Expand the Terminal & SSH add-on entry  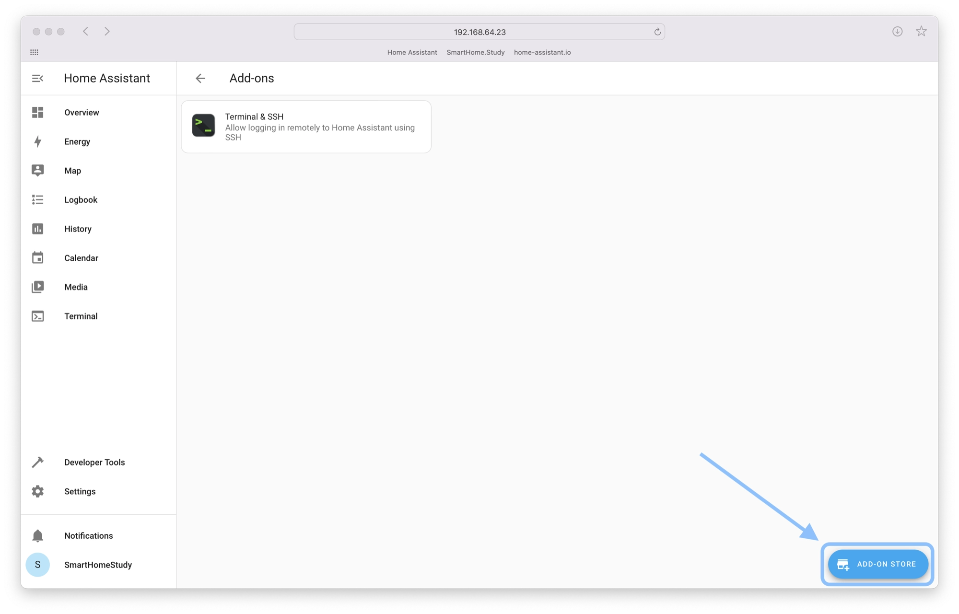coord(307,127)
